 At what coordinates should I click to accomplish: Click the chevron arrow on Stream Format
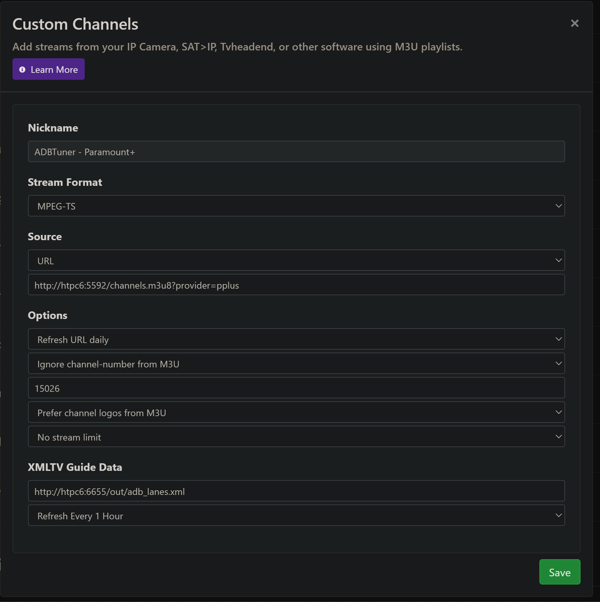[558, 206]
